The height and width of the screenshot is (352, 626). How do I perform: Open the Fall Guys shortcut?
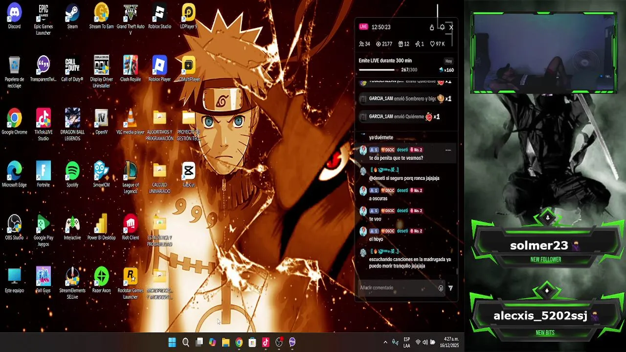(44, 281)
